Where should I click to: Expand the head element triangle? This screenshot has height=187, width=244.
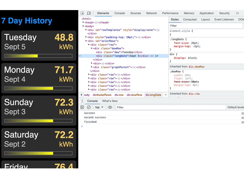click(x=83, y=22)
